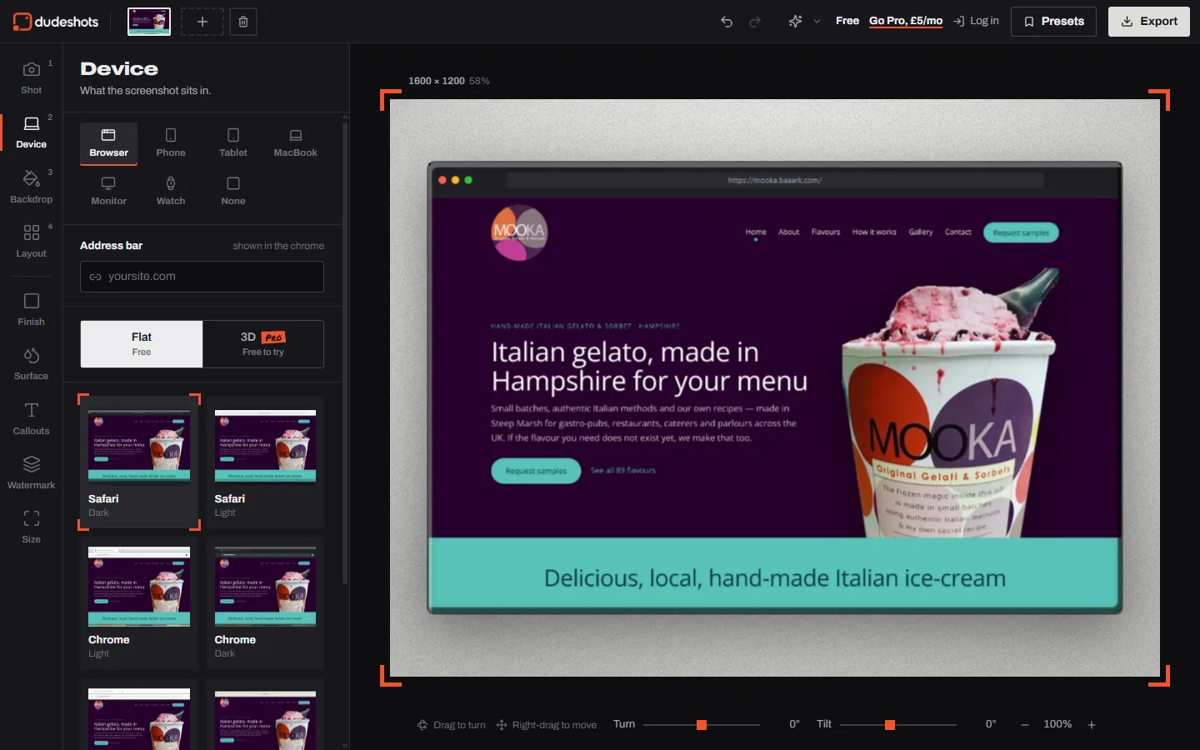1200x750 pixels.
Task: Switch to 3D Pro mode
Action: [263, 344]
